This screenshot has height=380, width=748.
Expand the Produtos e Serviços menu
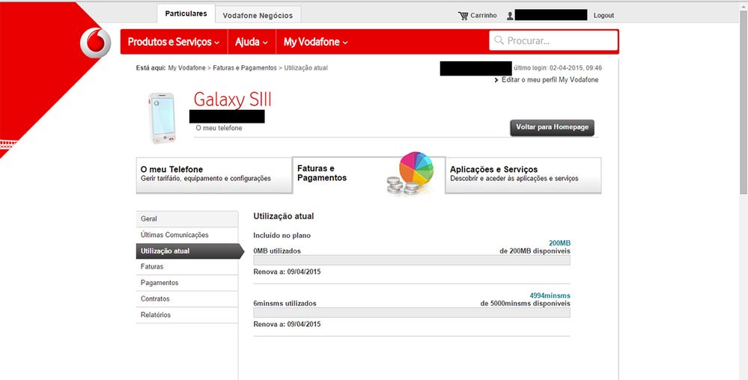174,42
